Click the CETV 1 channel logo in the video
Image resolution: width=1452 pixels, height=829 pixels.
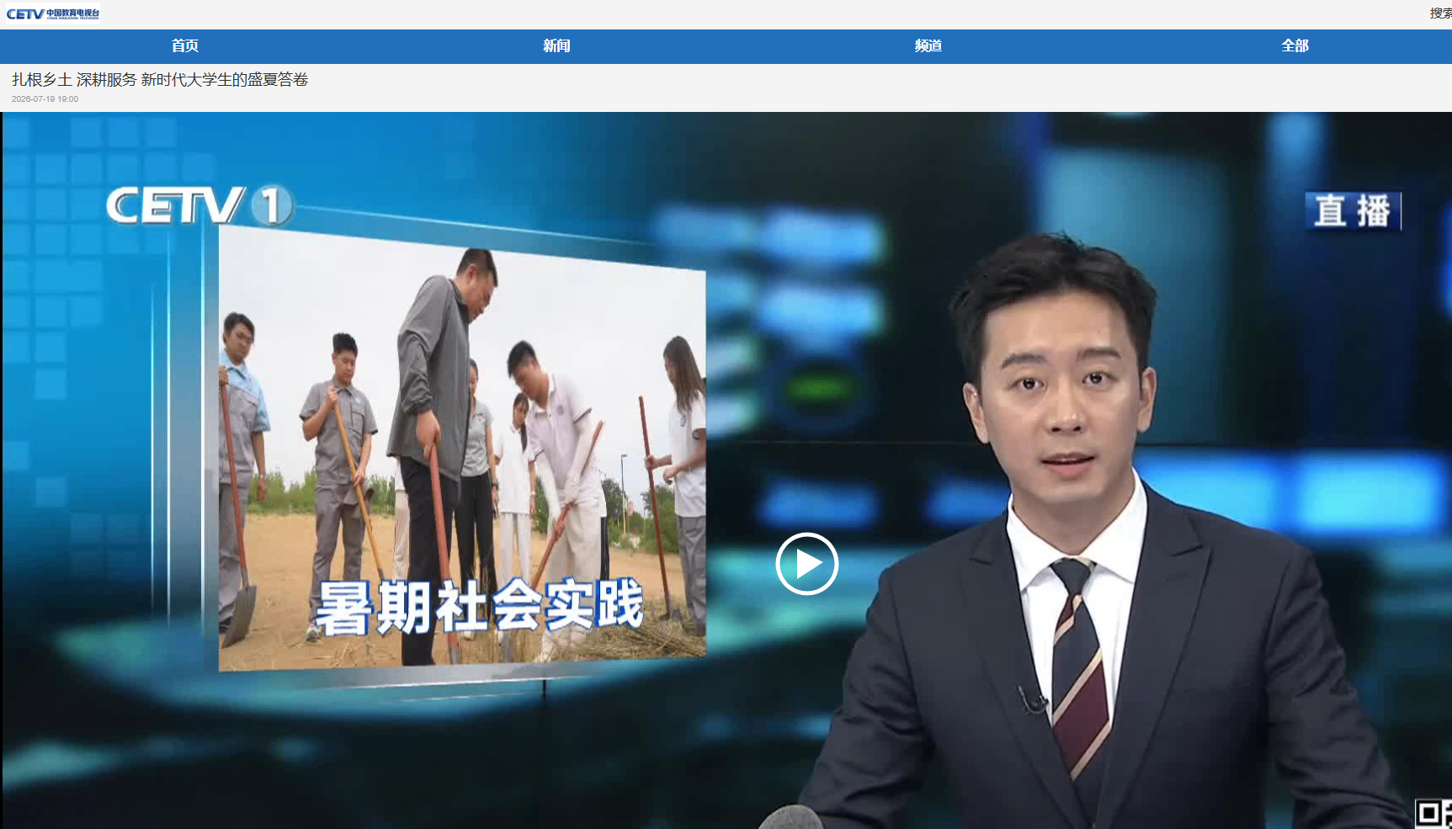coord(199,205)
